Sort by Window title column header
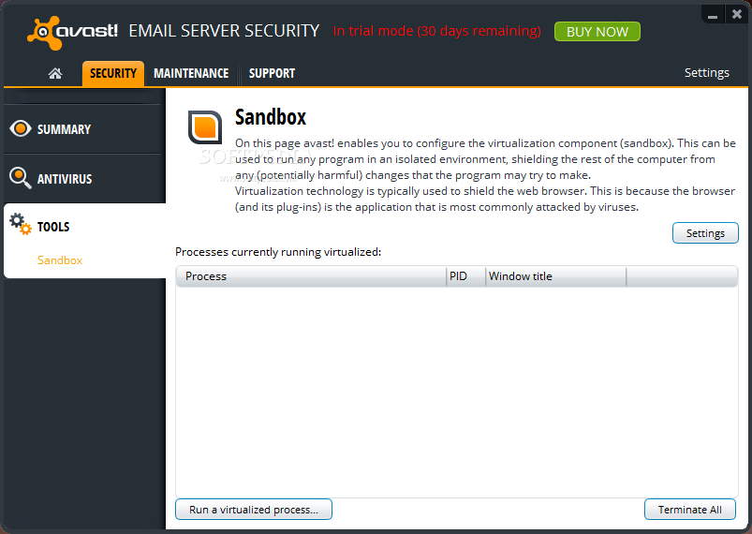This screenshot has height=534, width=752. [556, 276]
